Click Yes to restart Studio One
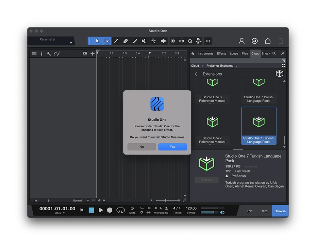 172,147
